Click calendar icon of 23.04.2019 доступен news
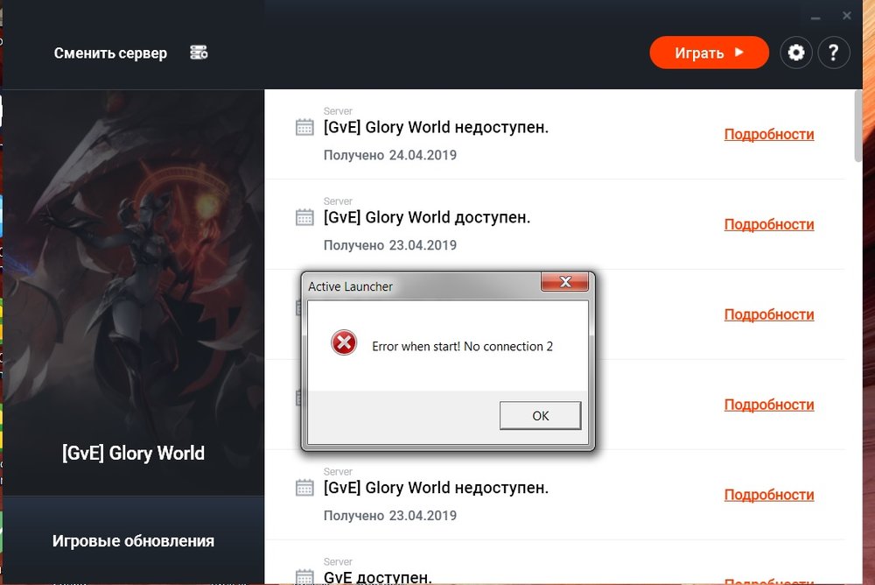The height and width of the screenshot is (585, 875). [x=304, y=217]
